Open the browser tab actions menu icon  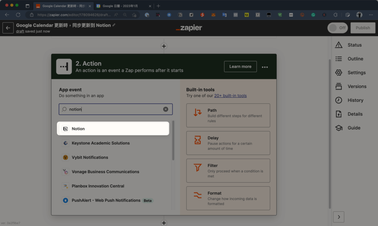click(27, 6)
